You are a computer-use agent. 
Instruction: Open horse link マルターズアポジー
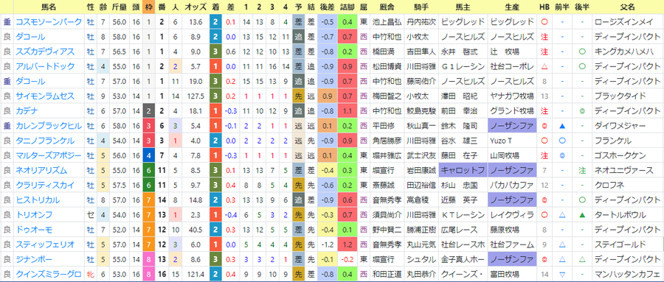[x=48, y=155]
